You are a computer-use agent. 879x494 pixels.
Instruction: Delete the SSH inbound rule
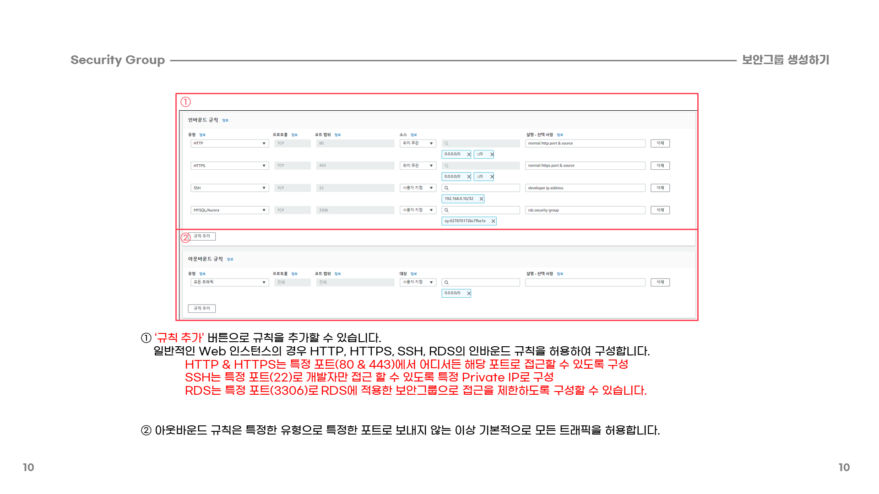[660, 188]
